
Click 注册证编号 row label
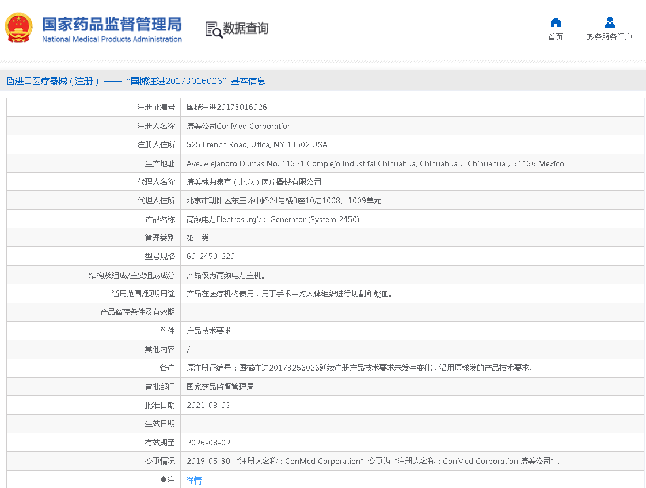(156, 107)
